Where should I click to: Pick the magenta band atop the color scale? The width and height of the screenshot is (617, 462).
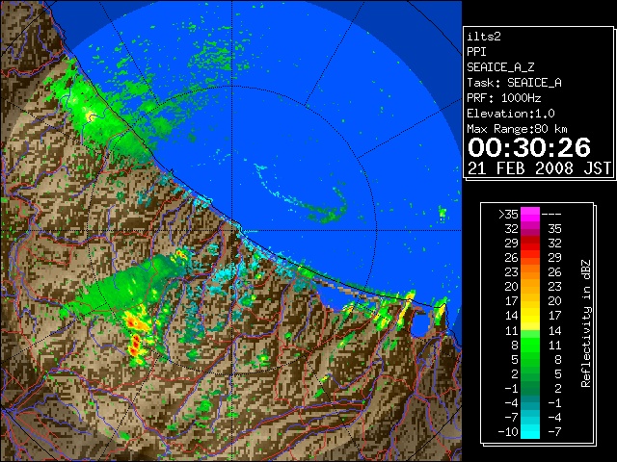pyautogui.click(x=530, y=214)
